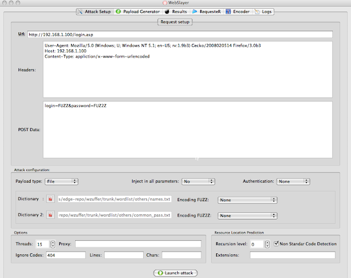
Task: Click the green icon on Launch attack
Action: 160,273
